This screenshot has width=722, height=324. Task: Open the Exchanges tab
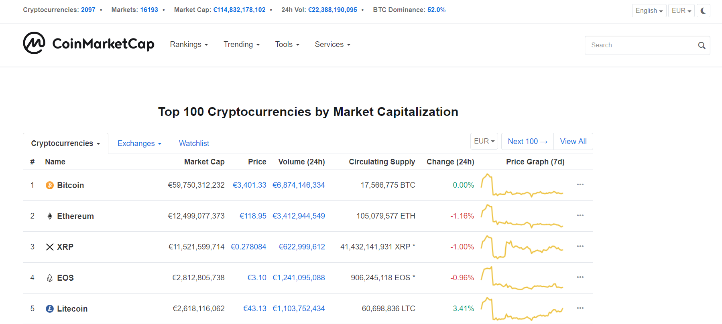click(x=139, y=144)
